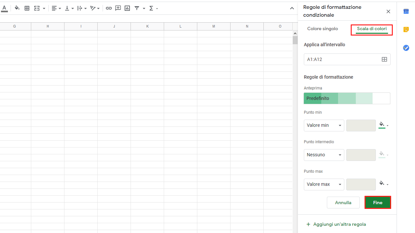Click the spreadsheet vertical scrollbar thumb
Viewport: 415px width, 233px height.
(x=295, y=40)
